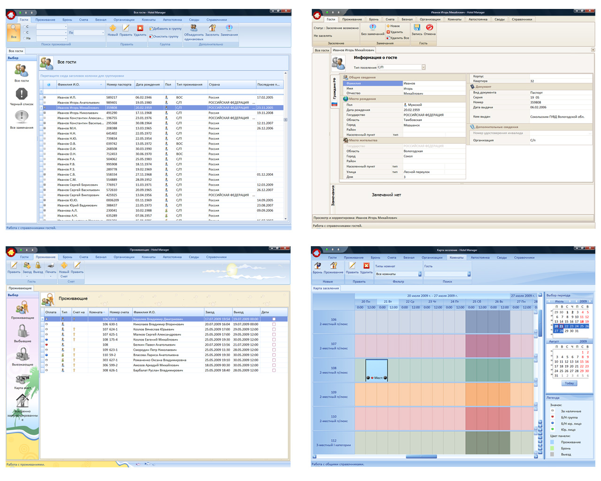Image resolution: width=601 pixels, height=481 pixels.
Task: Switch to the Счета tab in Все гости window
Action: (84, 20)
